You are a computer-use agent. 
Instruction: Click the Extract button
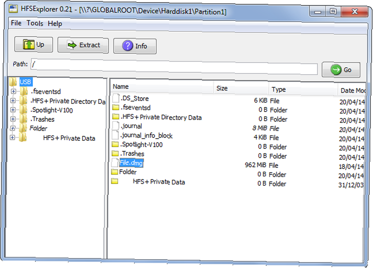coord(83,45)
